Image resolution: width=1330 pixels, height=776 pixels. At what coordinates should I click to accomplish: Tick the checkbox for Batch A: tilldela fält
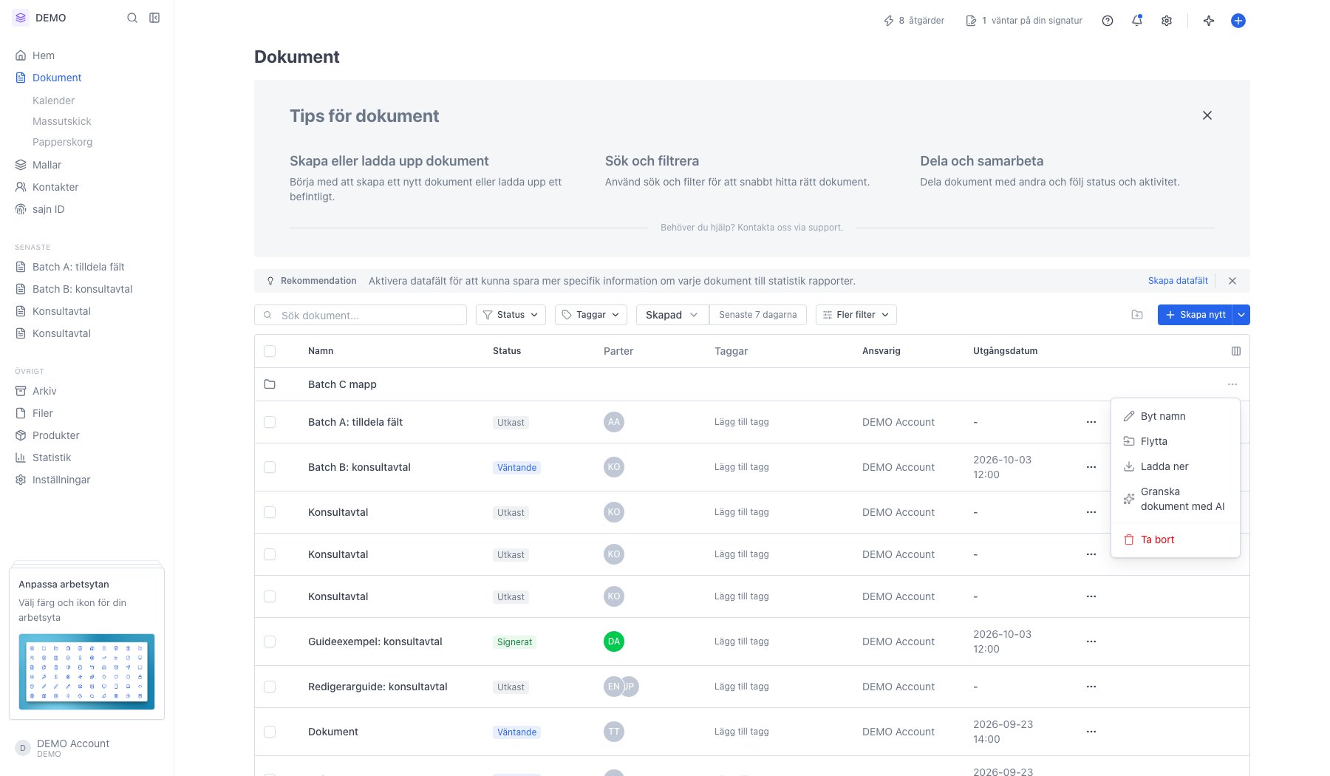coord(270,422)
